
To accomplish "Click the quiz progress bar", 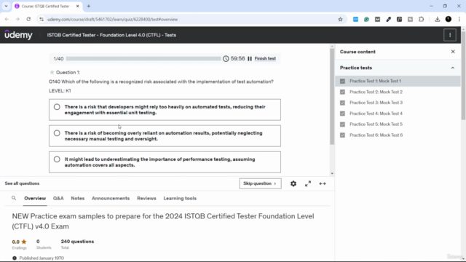I will (x=143, y=58).
